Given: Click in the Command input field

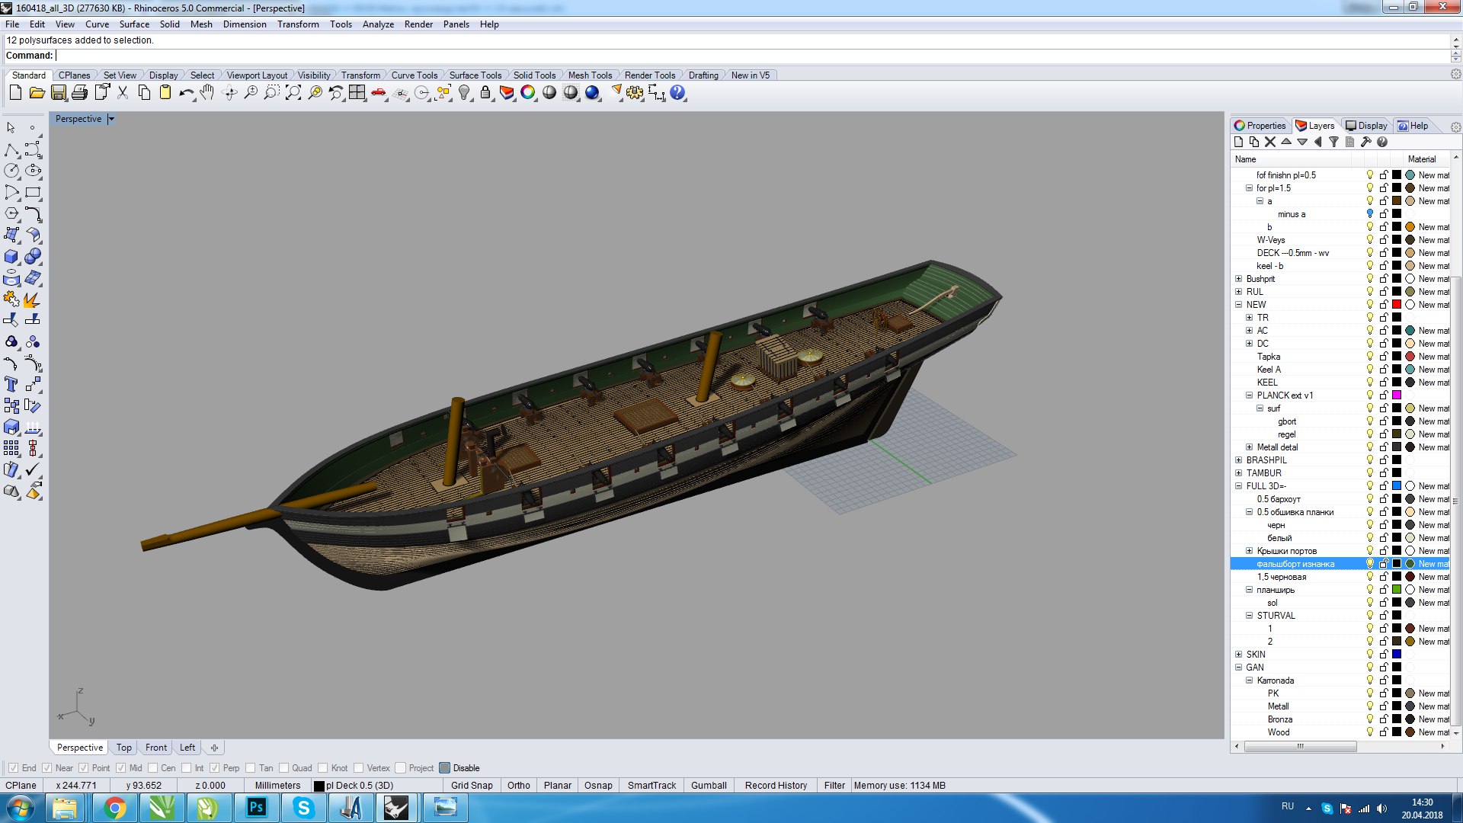Looking at the screenshot, I should pyautogui.click(x=751, y=56).
